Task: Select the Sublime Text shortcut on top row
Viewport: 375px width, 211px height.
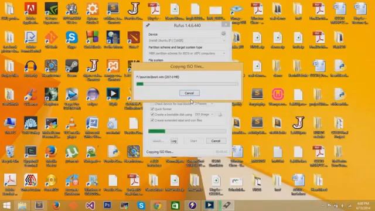Action: [x=113, y=12]
